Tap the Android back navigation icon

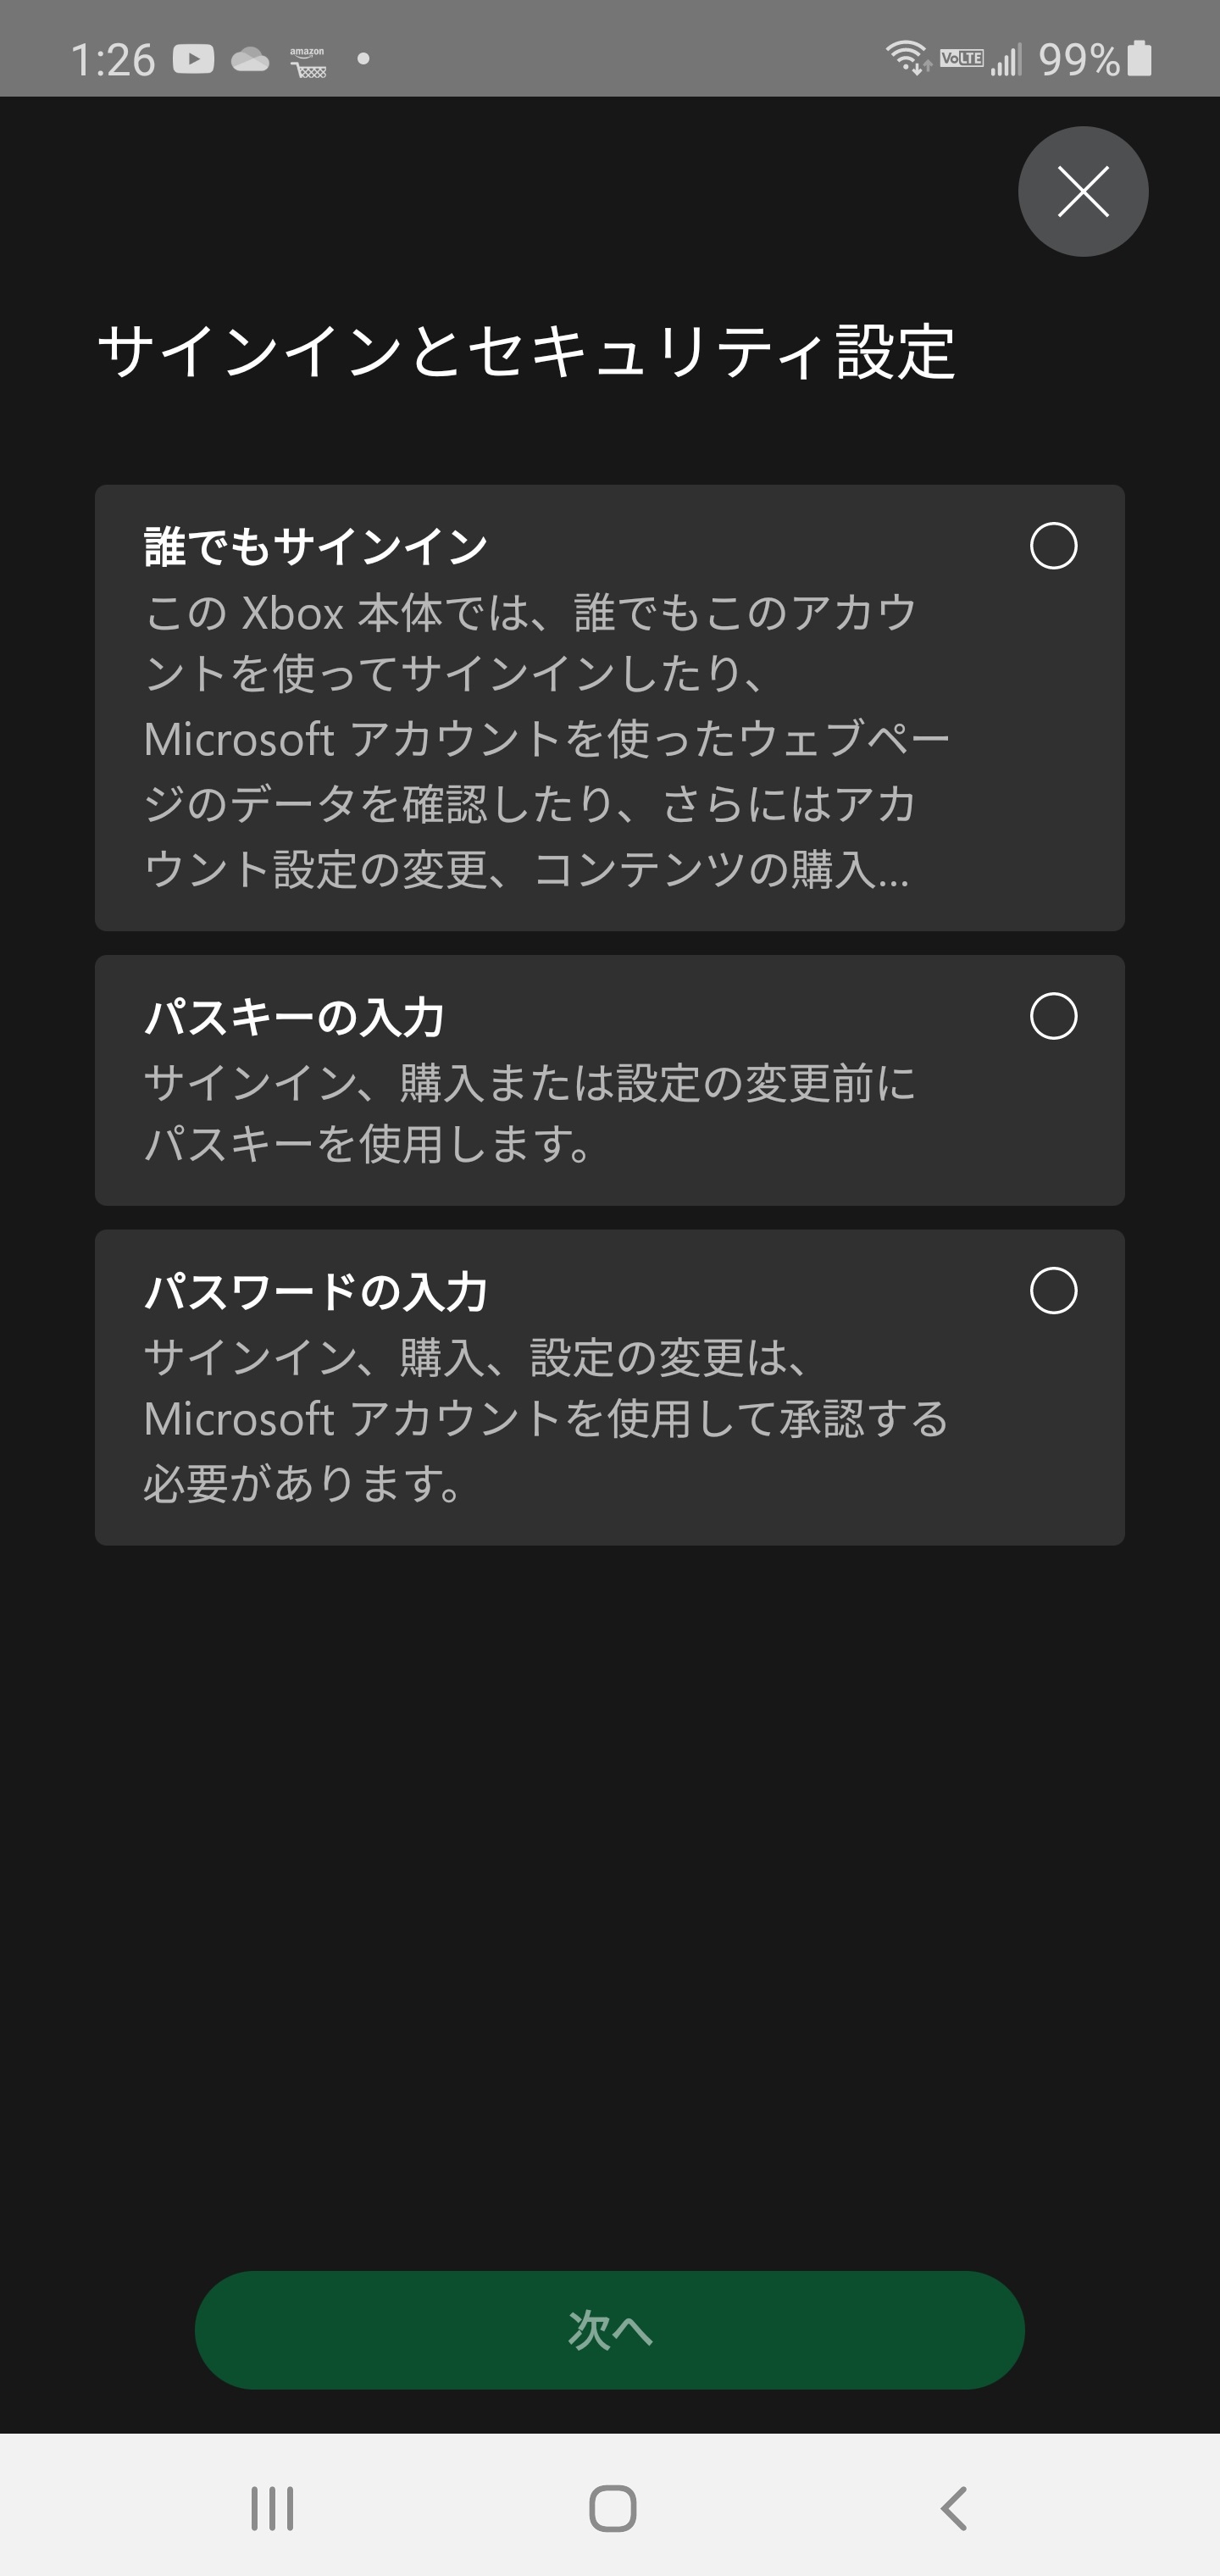coord(954,2508)
